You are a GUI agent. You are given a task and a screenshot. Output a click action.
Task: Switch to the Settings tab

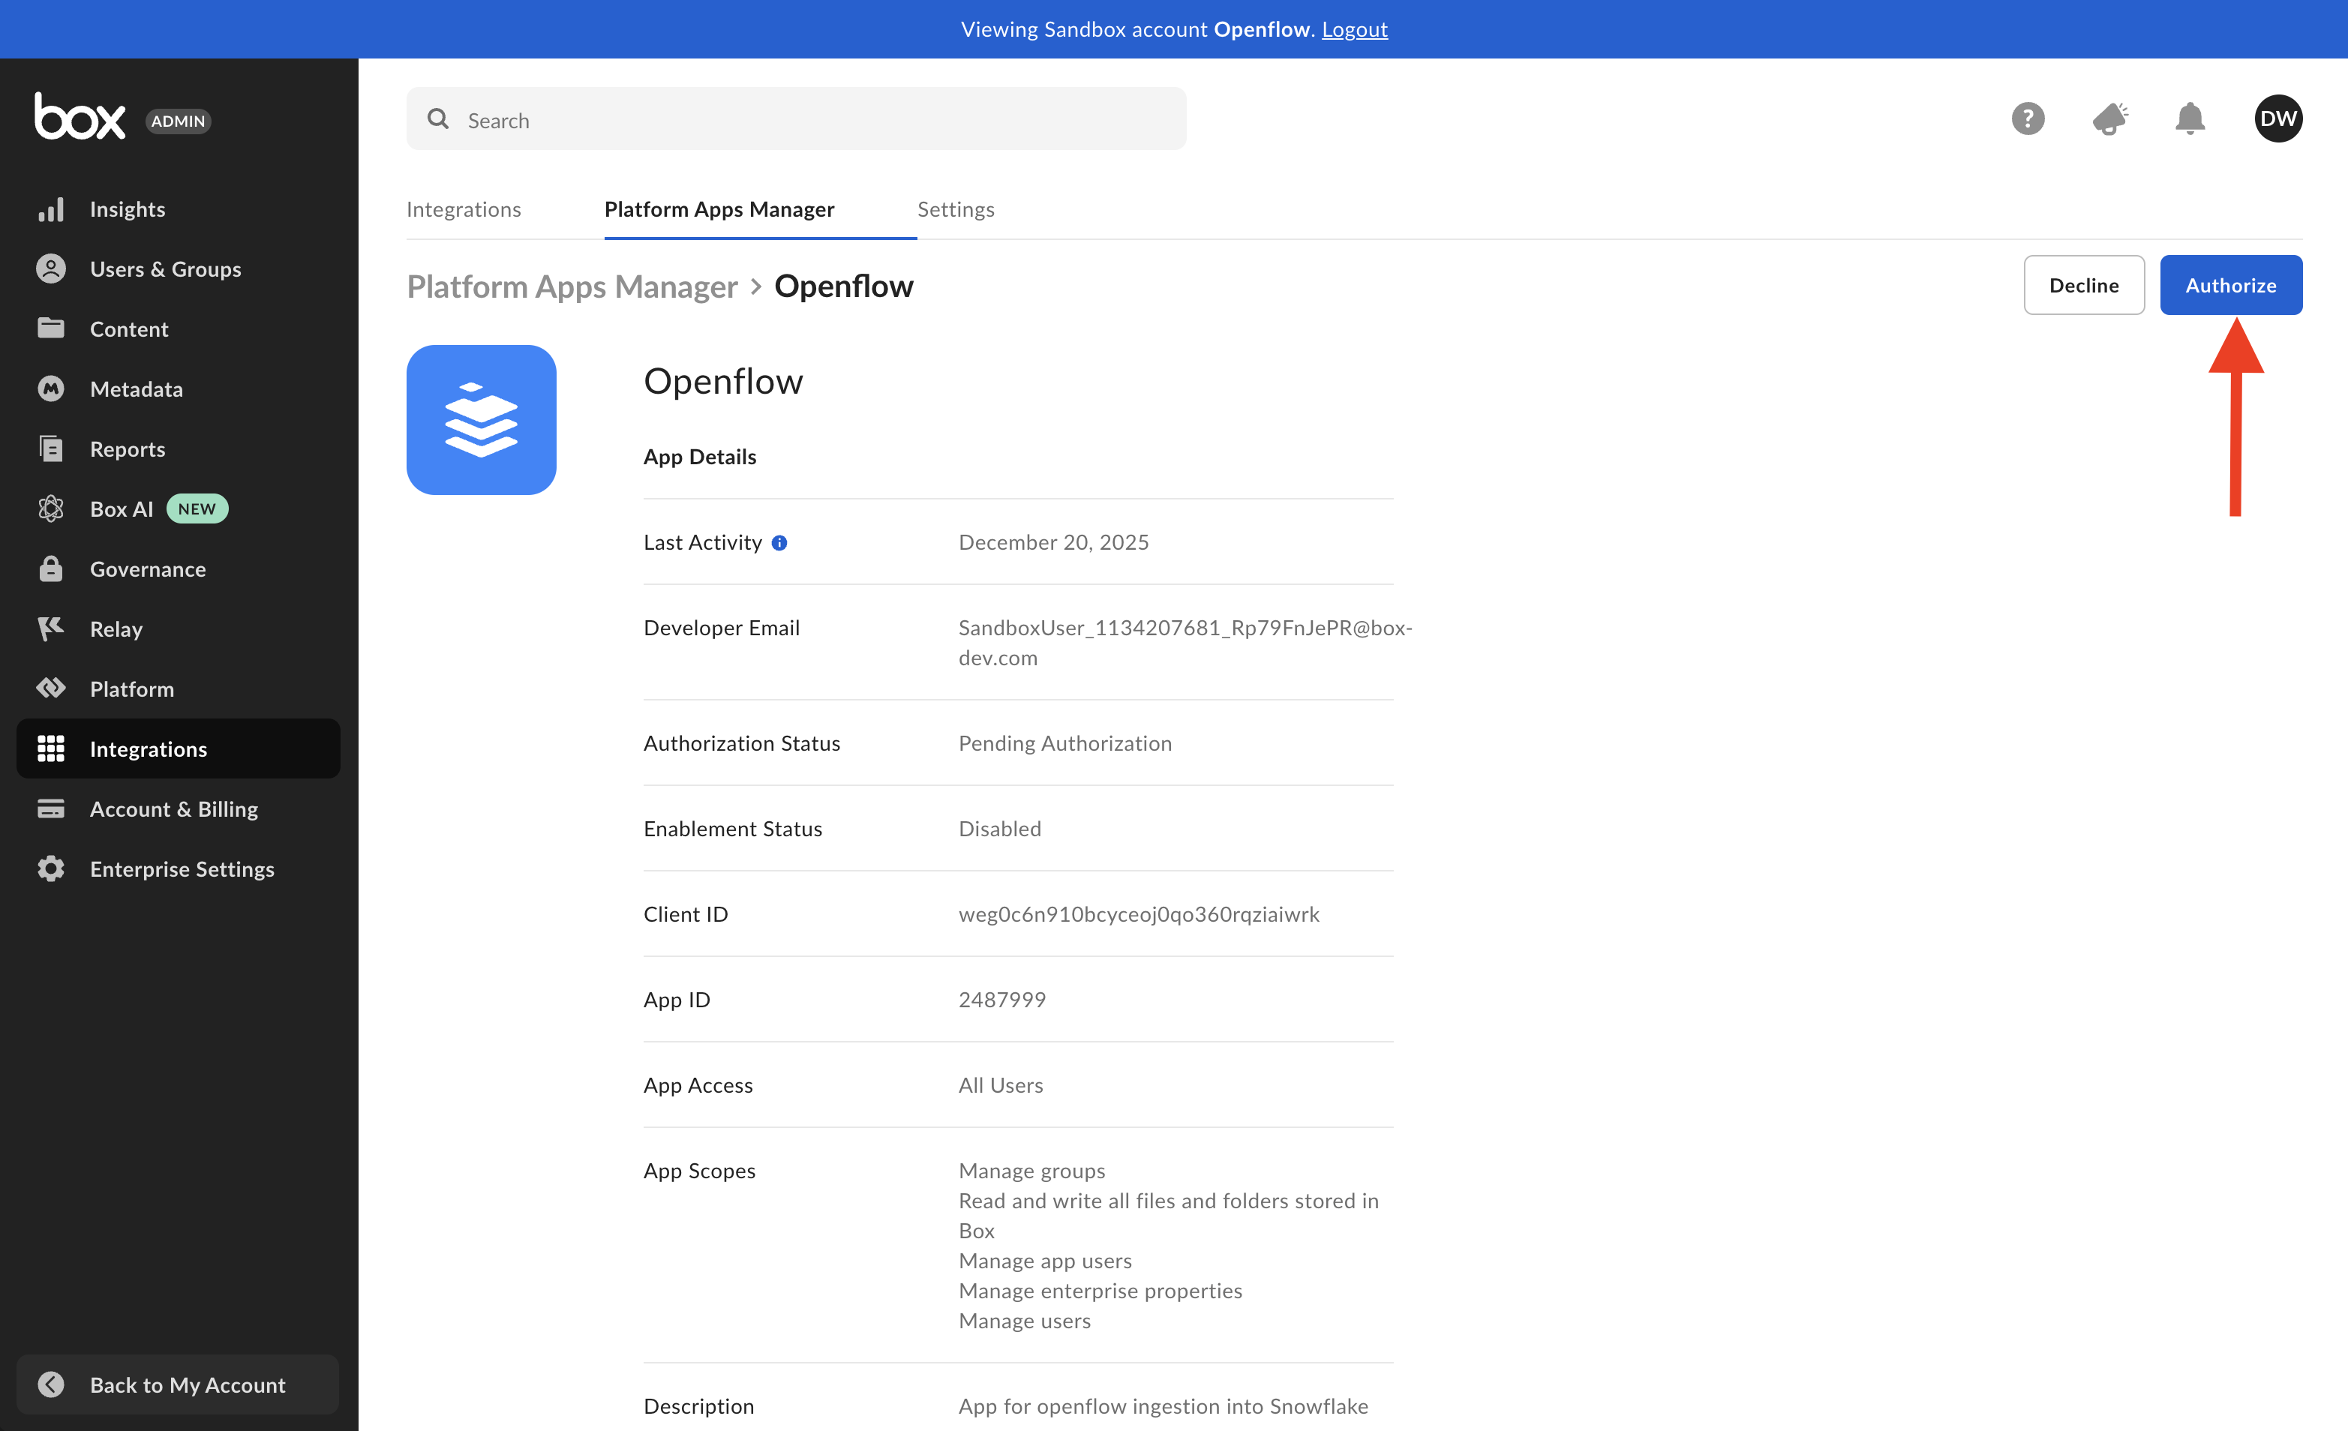tap(955, 208)
